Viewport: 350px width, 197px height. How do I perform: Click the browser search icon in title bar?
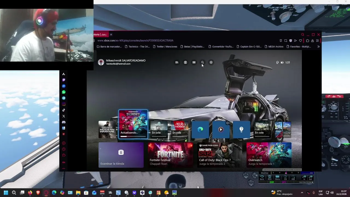tap(302, 34)
